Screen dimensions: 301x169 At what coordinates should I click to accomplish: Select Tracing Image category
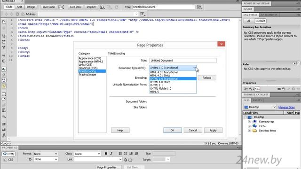[87, 75]
